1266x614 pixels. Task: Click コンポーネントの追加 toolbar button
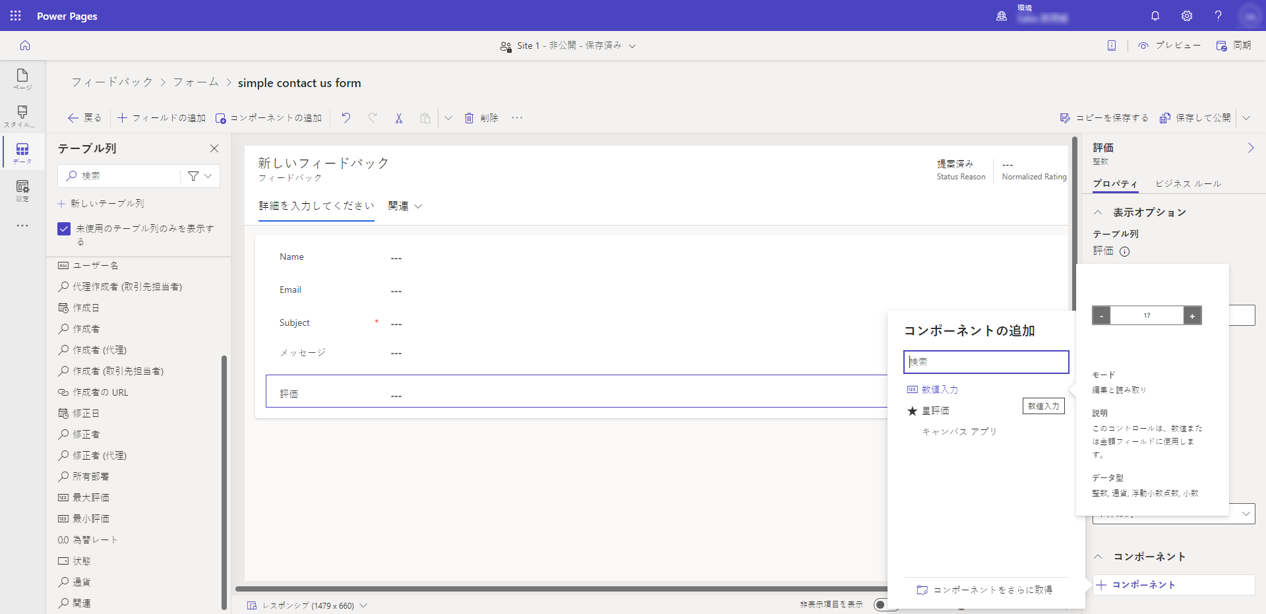tap(268, 118)
